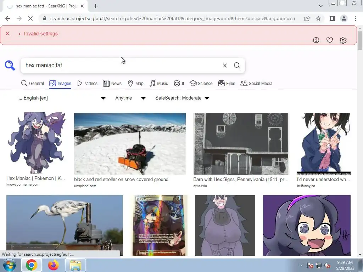Show hidden system tray icons

(x=301, y=265)
